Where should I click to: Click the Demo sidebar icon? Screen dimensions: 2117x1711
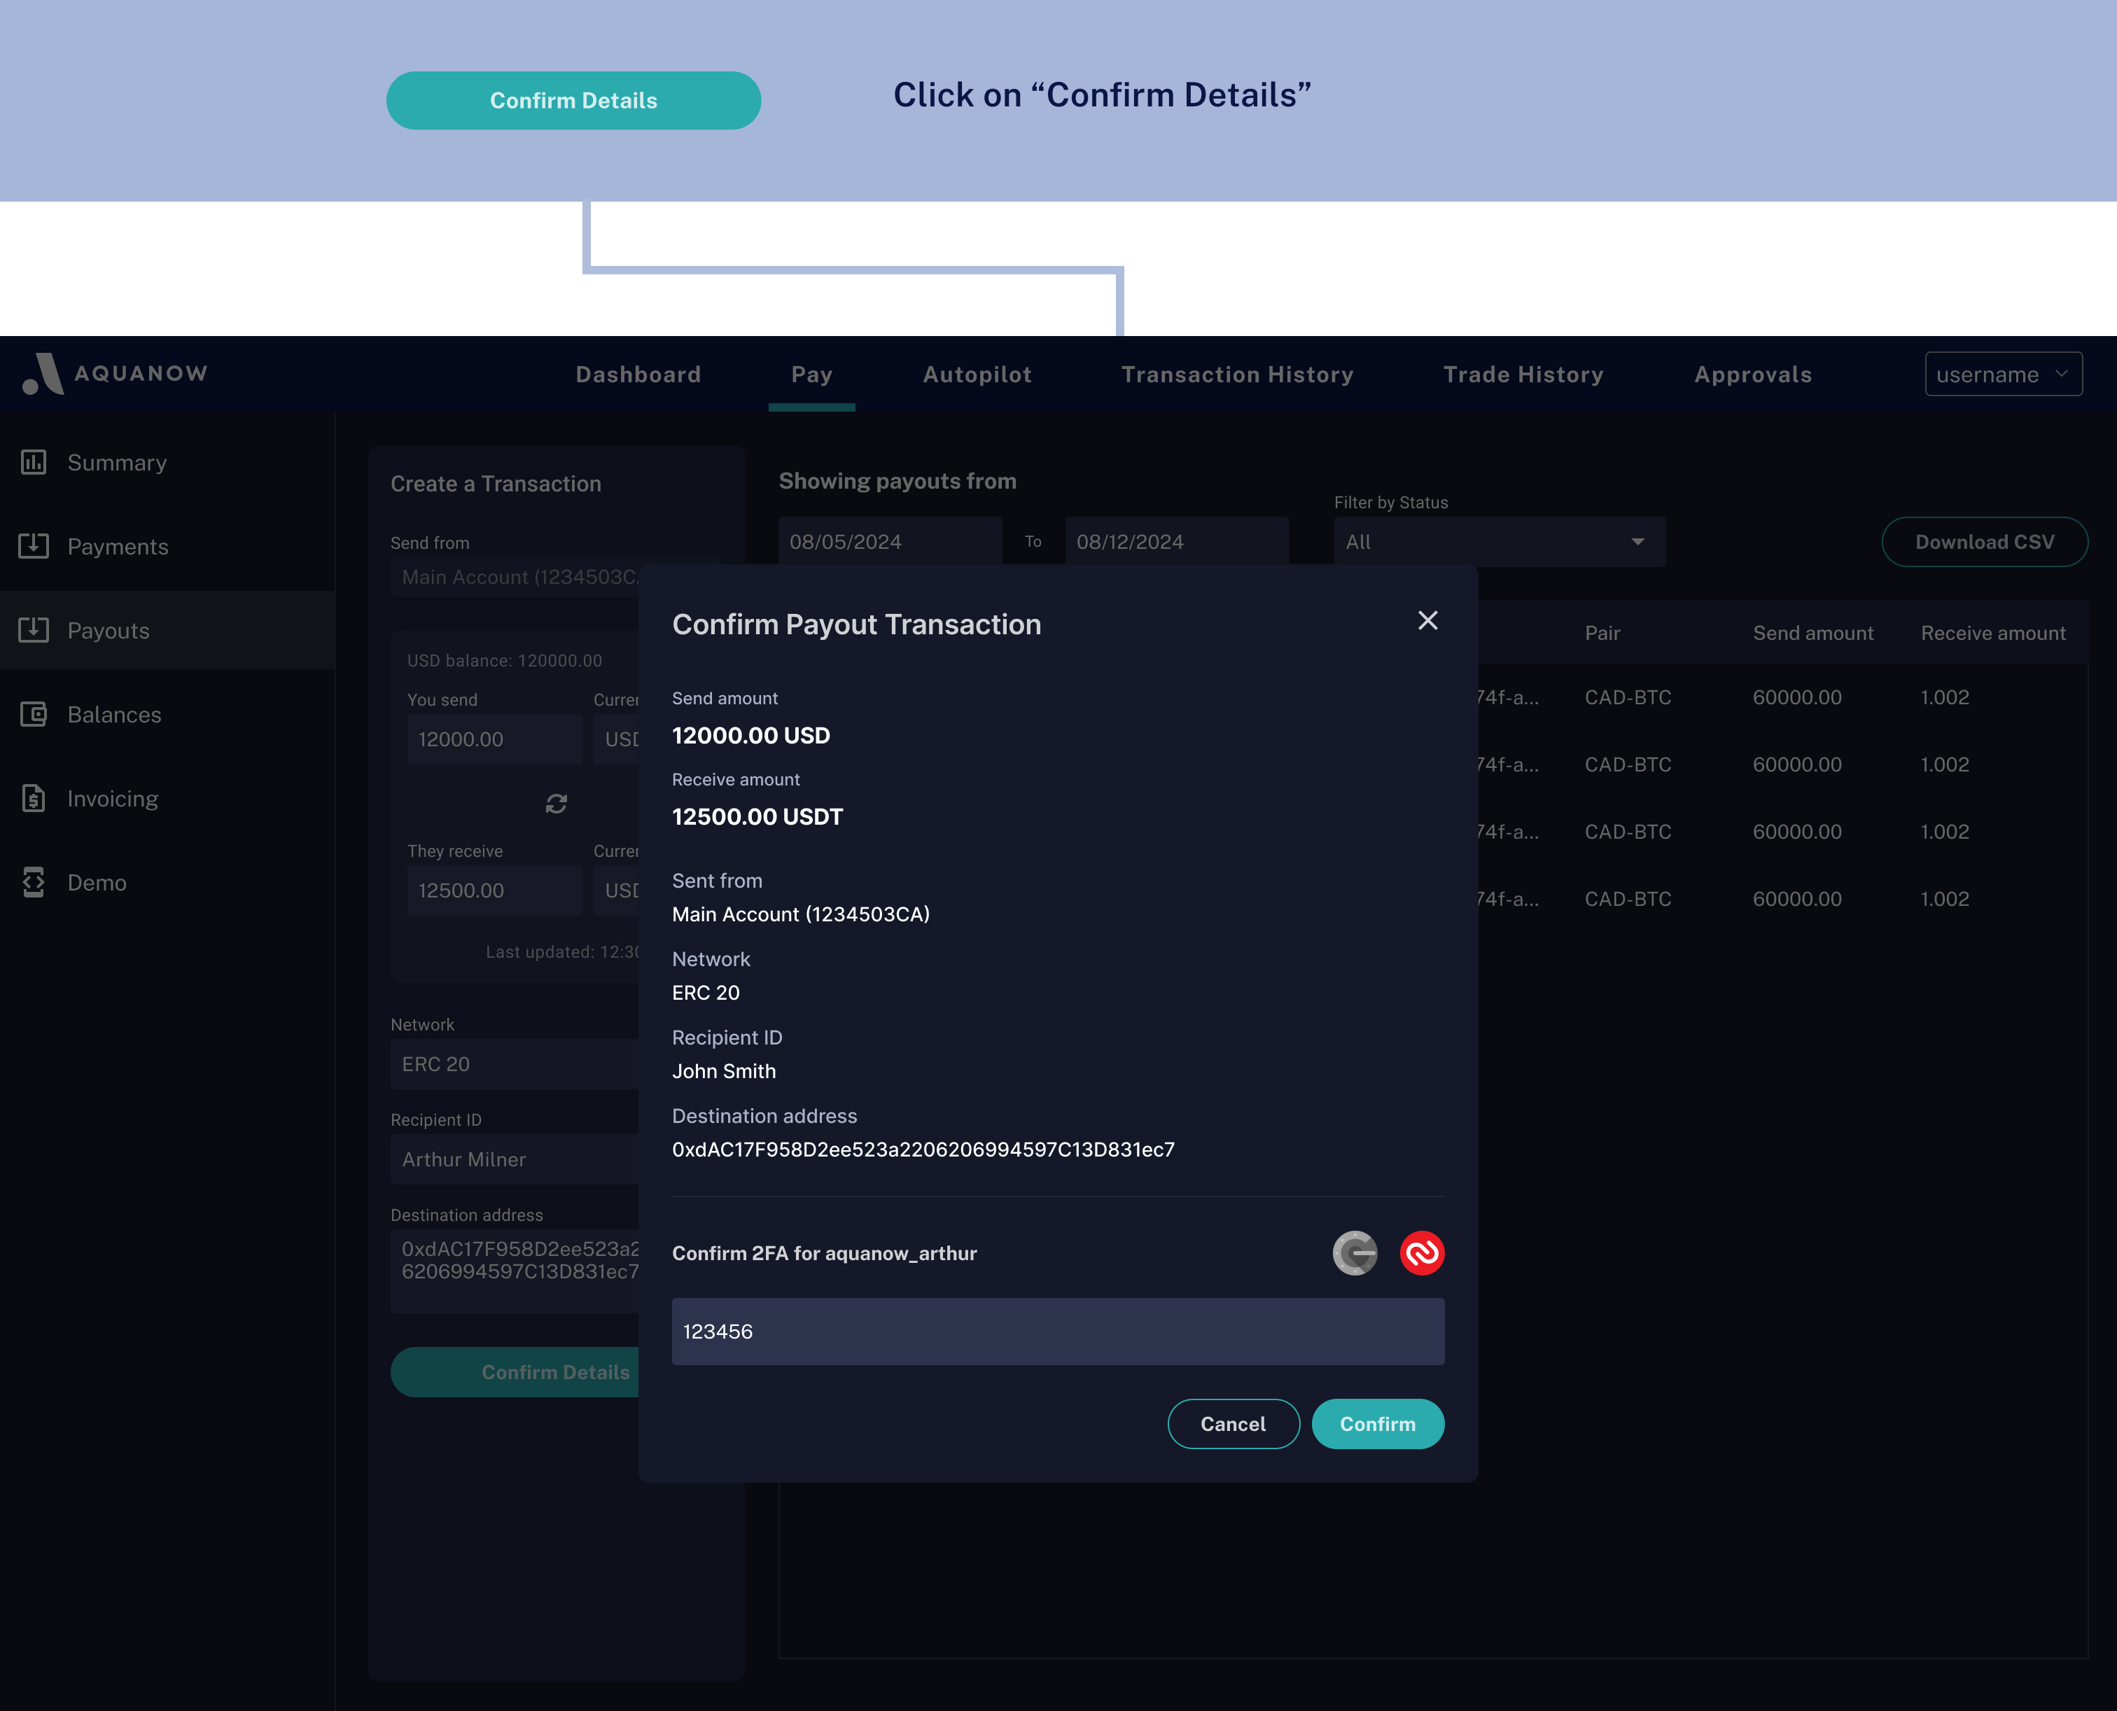click(x=34, y=882)
